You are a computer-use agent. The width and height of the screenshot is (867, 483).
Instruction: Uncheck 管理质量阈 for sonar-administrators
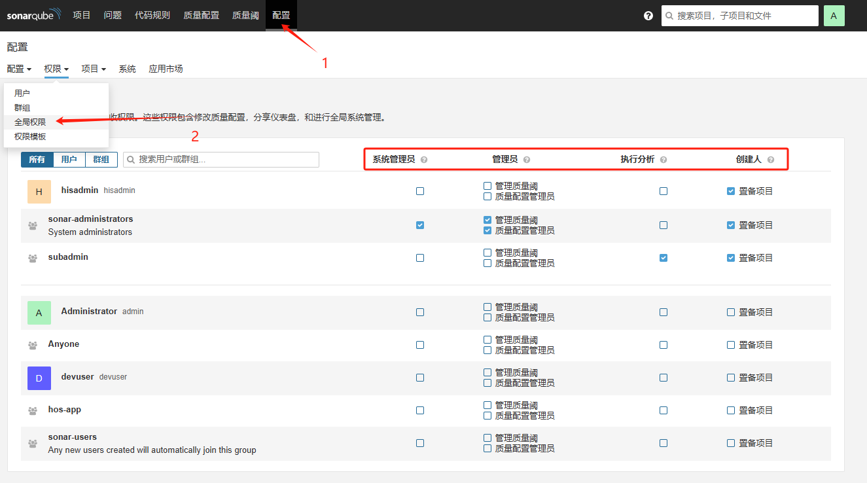[487, 220]
